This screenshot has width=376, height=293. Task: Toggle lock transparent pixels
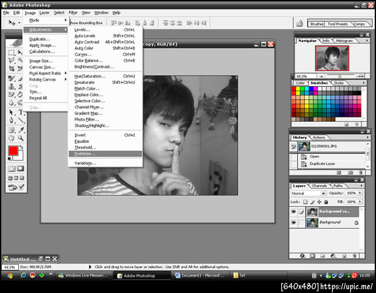tap(305, 202)
